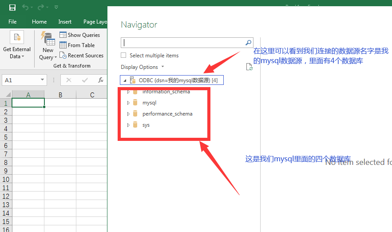Enable Select multiple items checkbox
Screen dimensions: 392x232
(123, 55)
